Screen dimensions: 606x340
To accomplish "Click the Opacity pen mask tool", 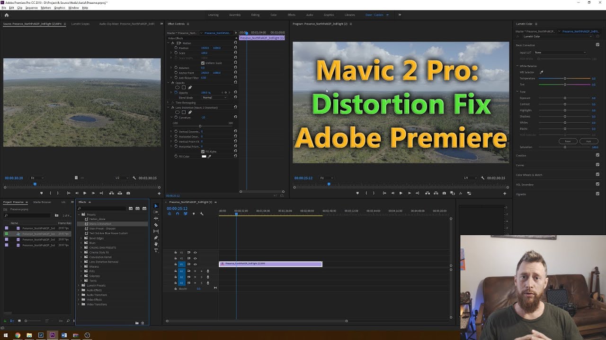I will (190, 87).
